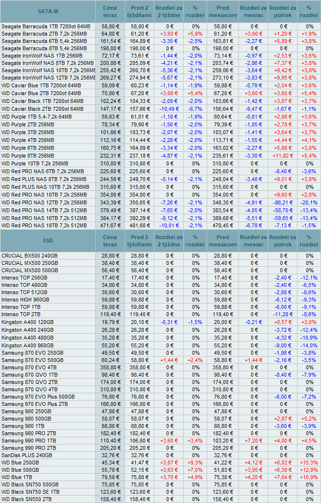Click WD Blue 1TB row name
The width and height of the screenshot is (321, 503).
pos(17,477)
